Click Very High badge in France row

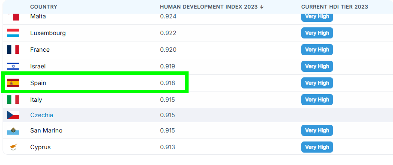coord(317,50)
